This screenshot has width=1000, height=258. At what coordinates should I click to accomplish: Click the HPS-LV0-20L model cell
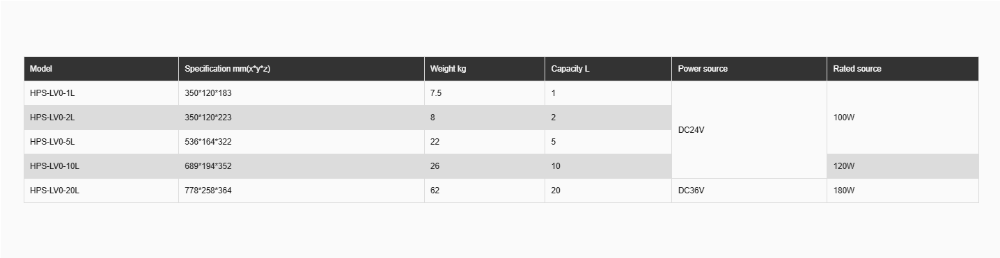tap(101, 191)
